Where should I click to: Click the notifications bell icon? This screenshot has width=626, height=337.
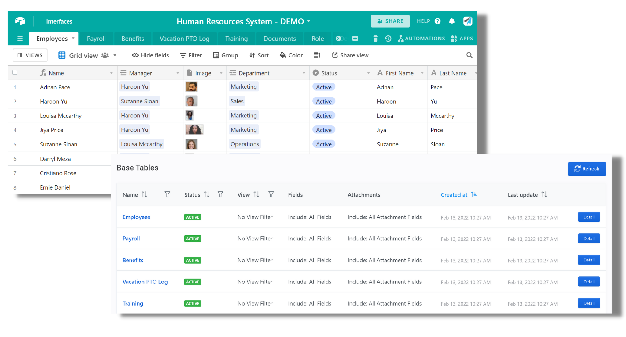[452, 21]
